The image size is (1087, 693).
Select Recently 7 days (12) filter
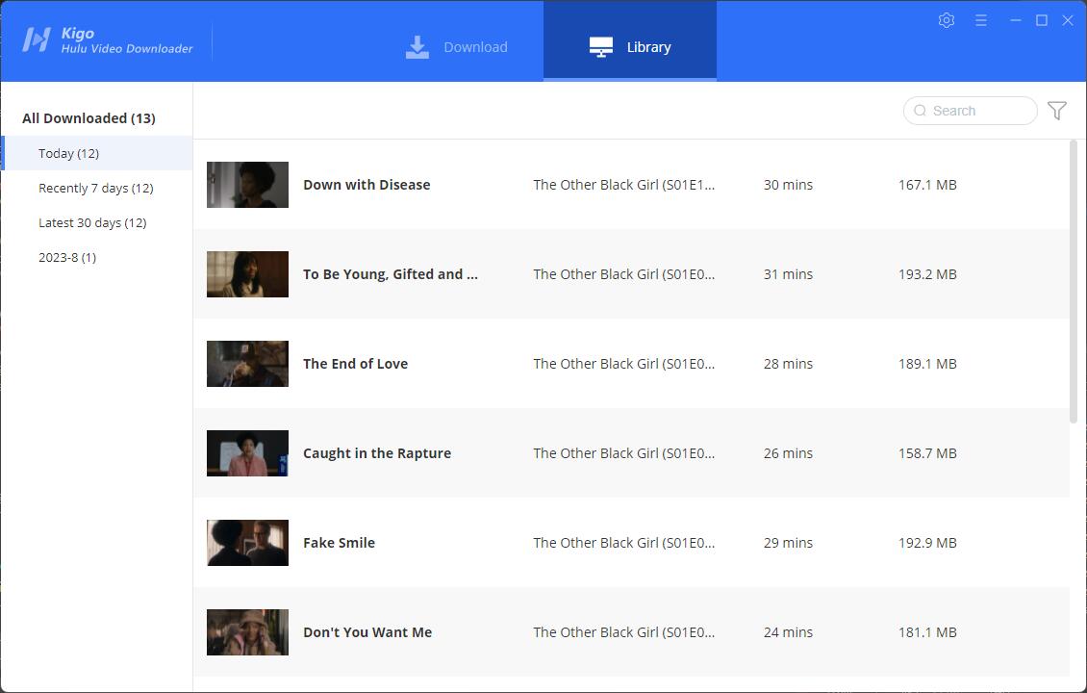tap(97, 188)
